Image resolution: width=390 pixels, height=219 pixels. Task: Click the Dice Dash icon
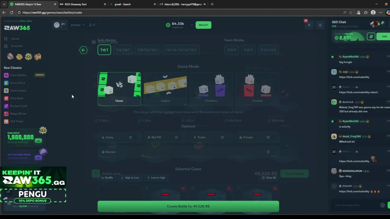point(6,98)
